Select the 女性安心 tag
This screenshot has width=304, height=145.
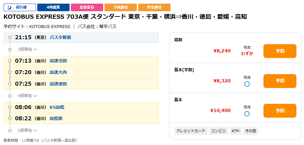coord(87,7)
